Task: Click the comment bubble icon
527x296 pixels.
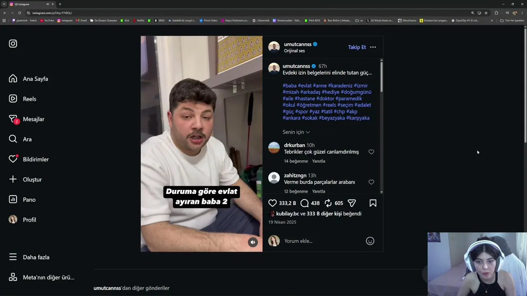Action: tap(305, 203)
